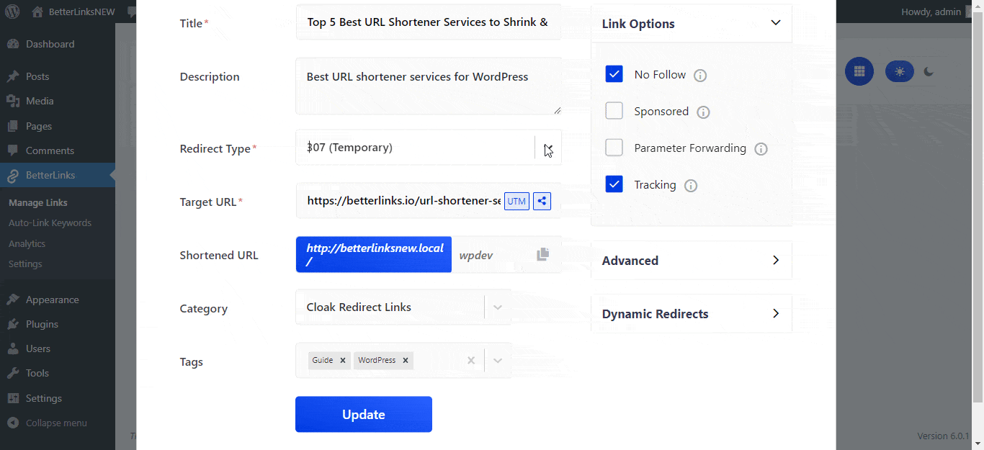Click the No Follow info icon
Image resolution: width=984 pixels, height=450 pixels.
(x=699, y=76)
